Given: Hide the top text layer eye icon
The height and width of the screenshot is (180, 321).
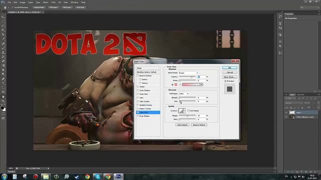Looking at the screenshot, I should pyautogui.click(x=286, y=112).
